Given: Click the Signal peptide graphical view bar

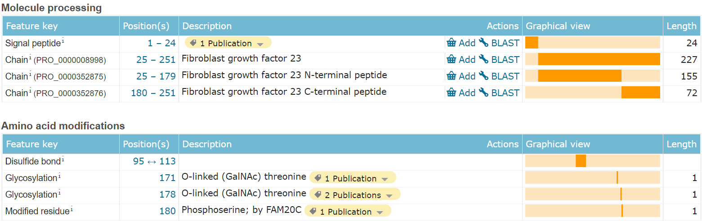Looking at the screenshot, I should (x=532, y=43).
